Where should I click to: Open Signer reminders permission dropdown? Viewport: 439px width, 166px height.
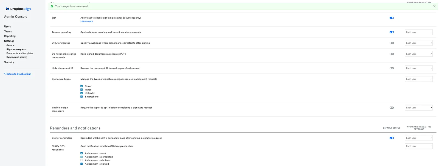tap(419, 138)
